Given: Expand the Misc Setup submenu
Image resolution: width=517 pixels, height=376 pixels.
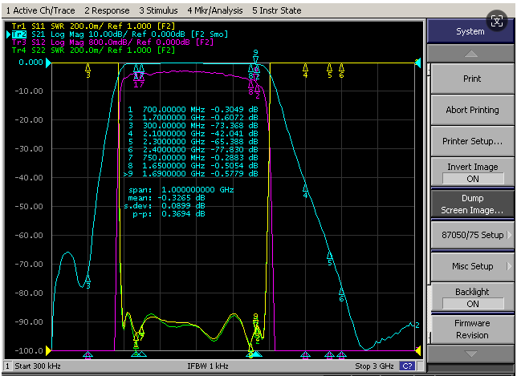Looking at the screenshot, I should coord(472,266).
